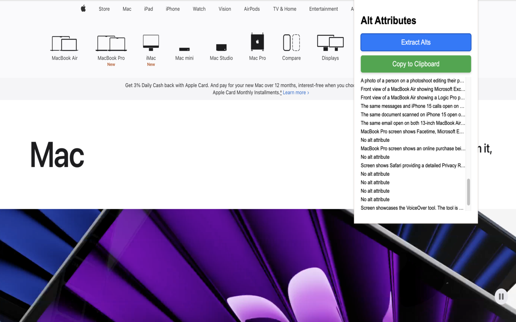Click the New badge under MacBook Pro
Screen dimensions: 516x322
pos(111,64)
